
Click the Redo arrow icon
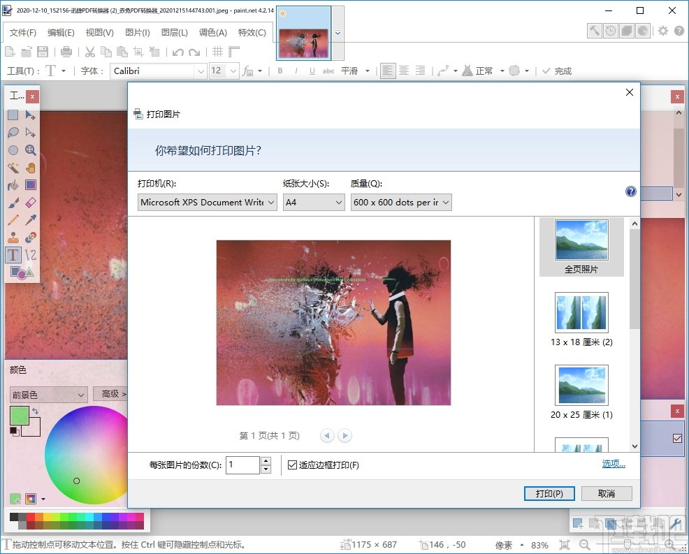(x=194, y=52)
